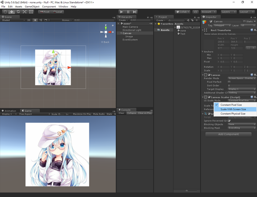Click Clear in the Console

[121, 113]
